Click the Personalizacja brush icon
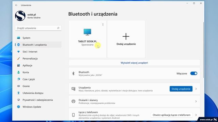218x122 pixels. coord(18,59)
